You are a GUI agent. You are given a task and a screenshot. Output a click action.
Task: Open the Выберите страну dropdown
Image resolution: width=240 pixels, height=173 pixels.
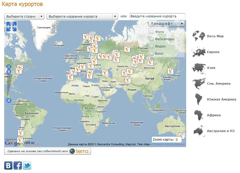click(24, 16)
